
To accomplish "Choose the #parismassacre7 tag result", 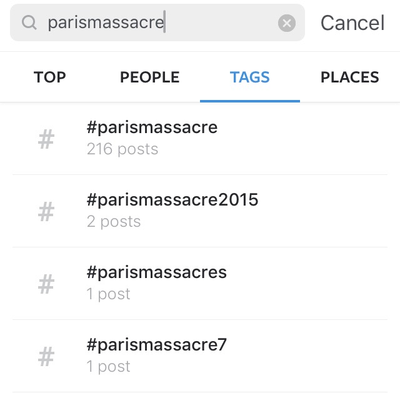I will [x=156, y=345].
